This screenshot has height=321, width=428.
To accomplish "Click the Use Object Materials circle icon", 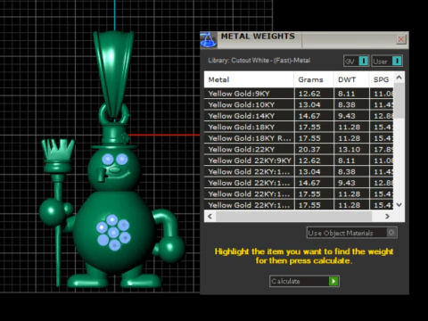I will 391,233.
